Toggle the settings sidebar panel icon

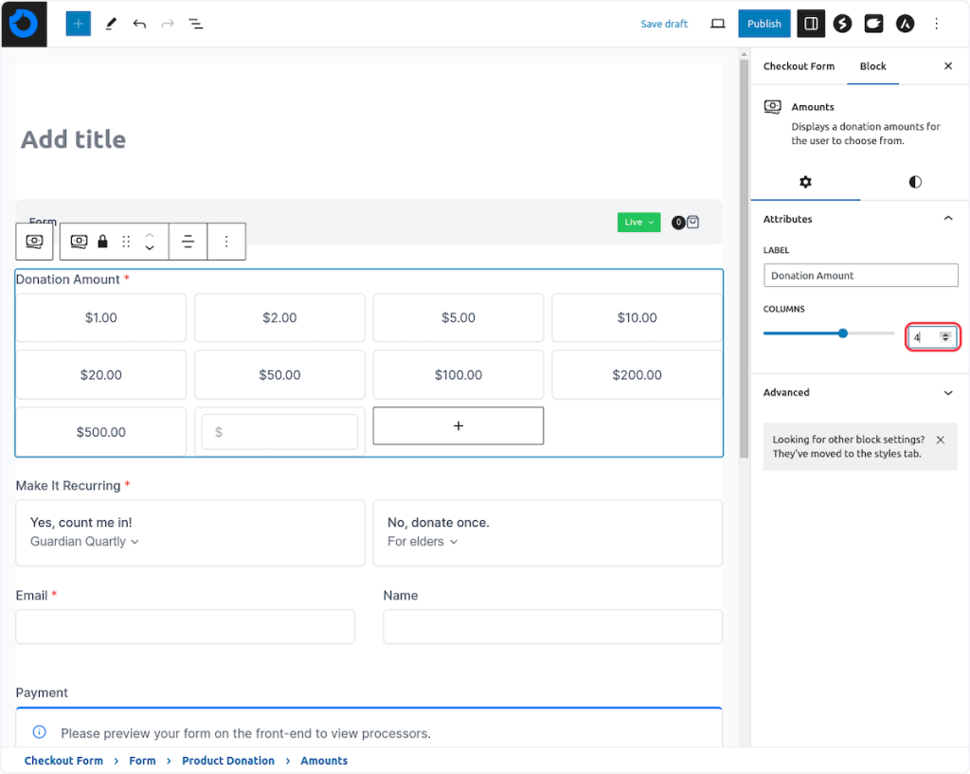coord(811,24)
